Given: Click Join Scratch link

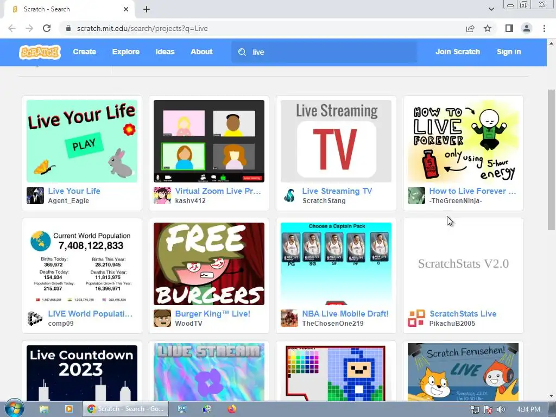Looking at the screenshot, I should tap(457, 52).
